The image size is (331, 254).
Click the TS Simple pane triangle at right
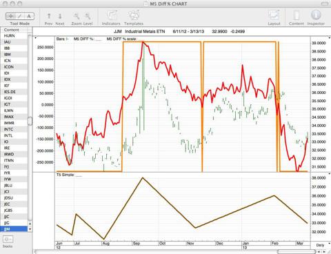[330, 174]
